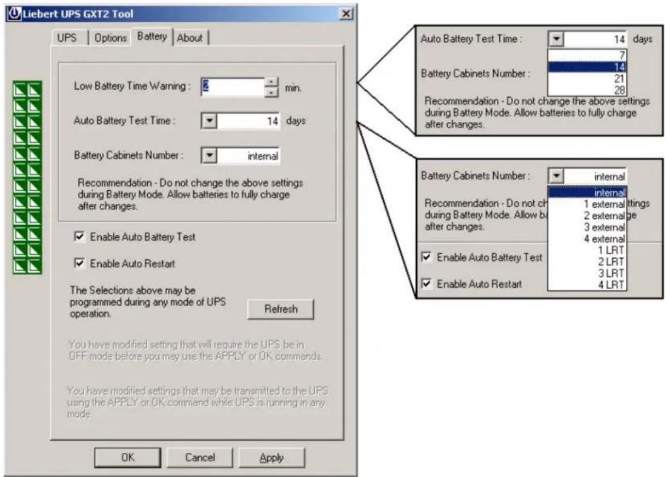The image size is (667, 477).
Task: Click the Low Battery Time Warning input field
Action: pos(232,87)
